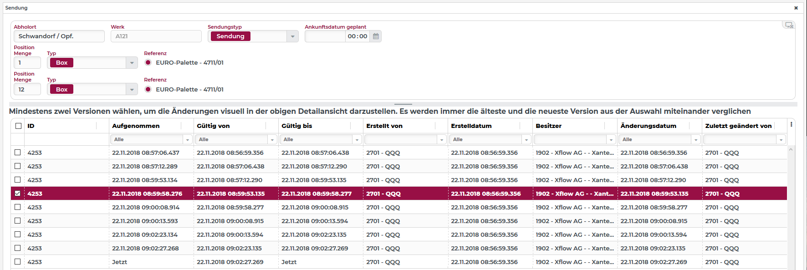Open the Aufgenommen filter dropdown arrow

[187, 140]
